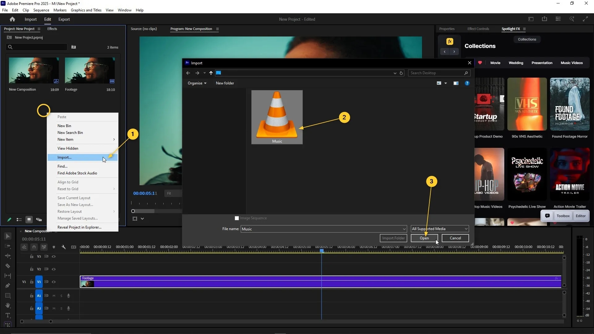Open the Sequence menu in menu bar
594x334 pixels.
tap(41, 10)
